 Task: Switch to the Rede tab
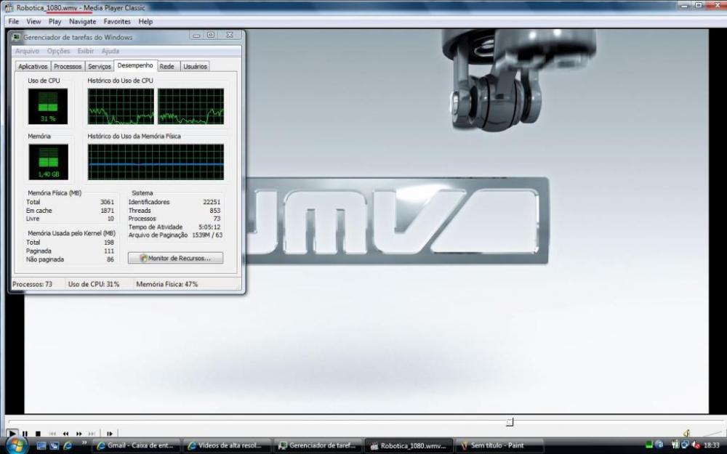(166, 66)
